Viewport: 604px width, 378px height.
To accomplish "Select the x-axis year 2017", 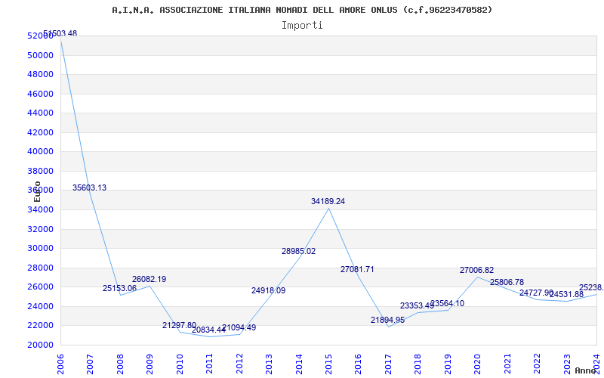I will [388, 364].
